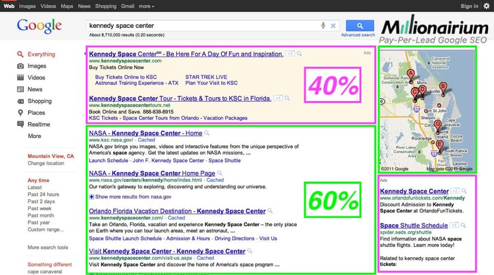Image resolution: width=494 pixels, height=275 pixels.
Task: Open Shopping filter in left sidebar
Action: pyautogui.click(x=39, y=101)
